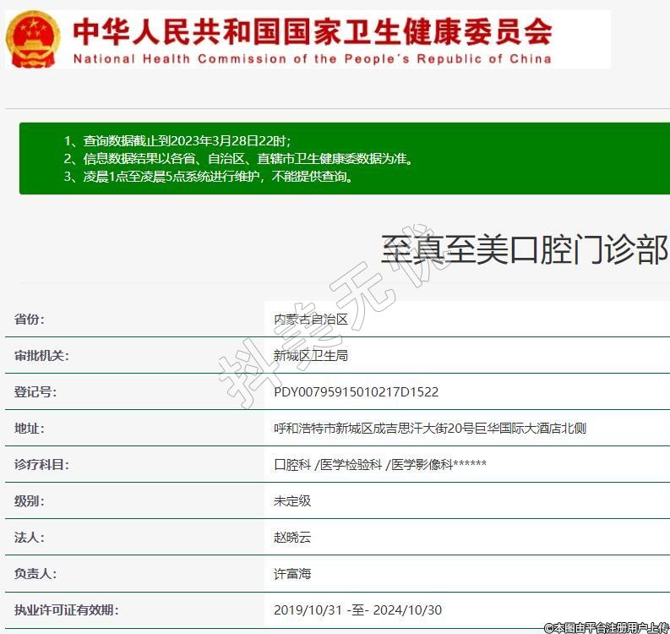Click the National Health Commission English subtitle
670x634 pixels.
pyautogui.click(x=312, y=59)
